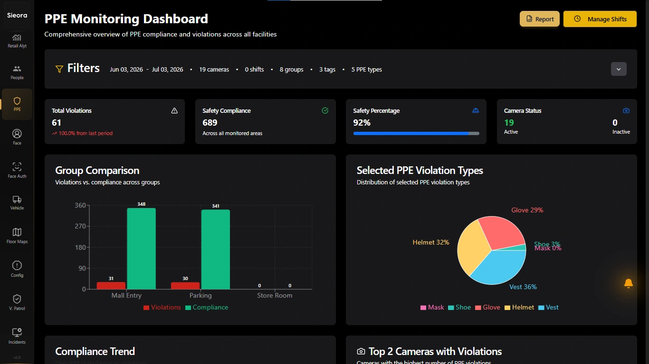Click the Store Room axis label
Screen dimensions: 649x364
pyautogui.click(x=275, y=295)
